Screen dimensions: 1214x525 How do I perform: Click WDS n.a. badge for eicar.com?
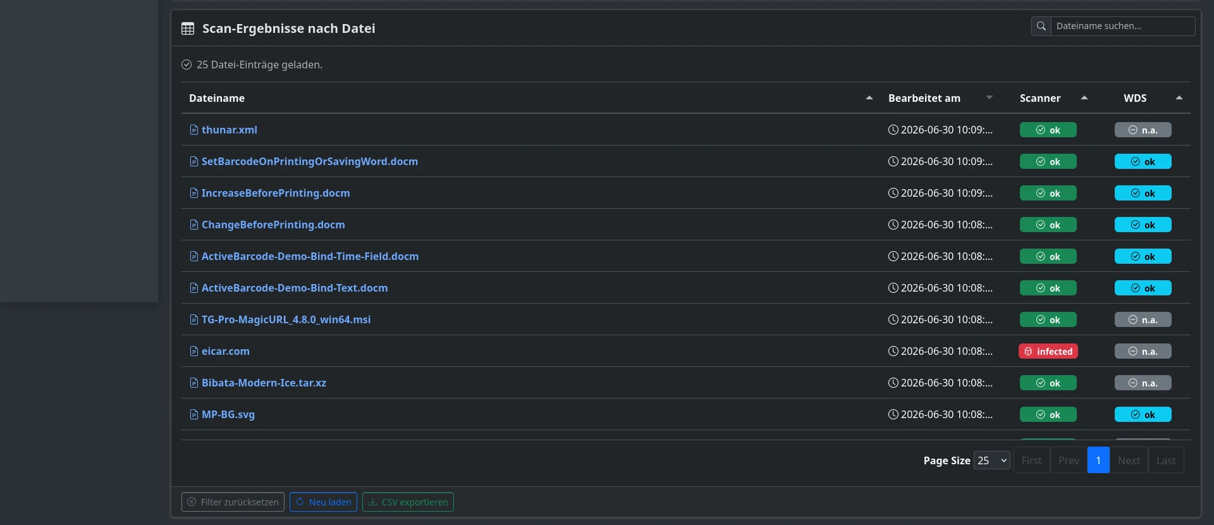(x=1143, y=351)
